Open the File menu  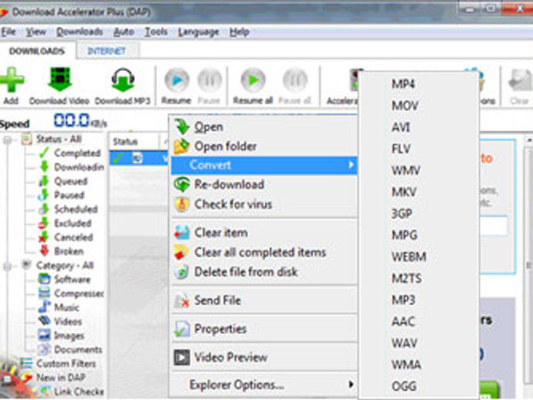tap(8, 32)
